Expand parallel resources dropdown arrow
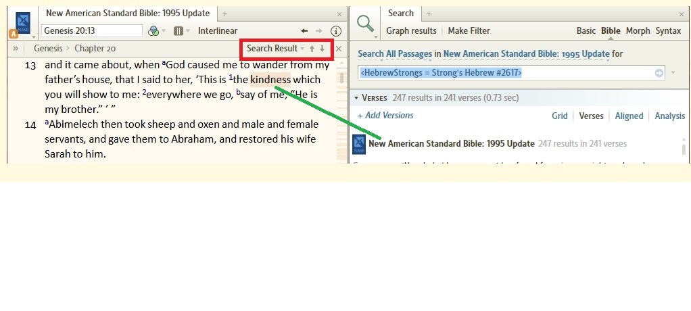The width and height of the screenshot is (691, 311). [188, 31]
